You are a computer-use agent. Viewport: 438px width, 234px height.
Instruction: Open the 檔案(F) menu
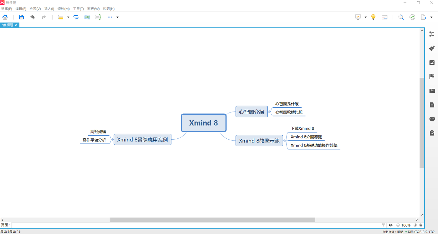[x=7, y=9]
